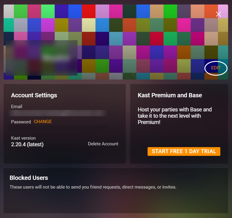Click the bright green tile left of EDIT's column top
The width and height of the screenshot is (232, 218).
pyautogui.click(x=170, y=11)
